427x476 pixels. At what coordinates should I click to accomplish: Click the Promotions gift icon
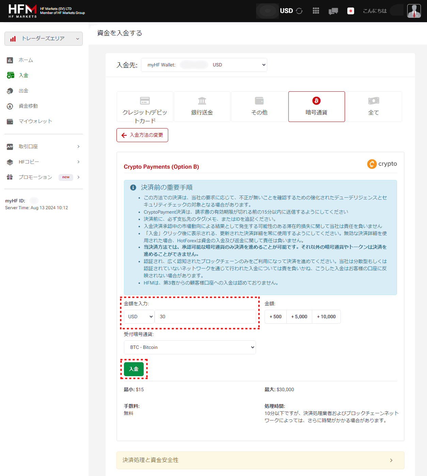(x=10, y=177)
